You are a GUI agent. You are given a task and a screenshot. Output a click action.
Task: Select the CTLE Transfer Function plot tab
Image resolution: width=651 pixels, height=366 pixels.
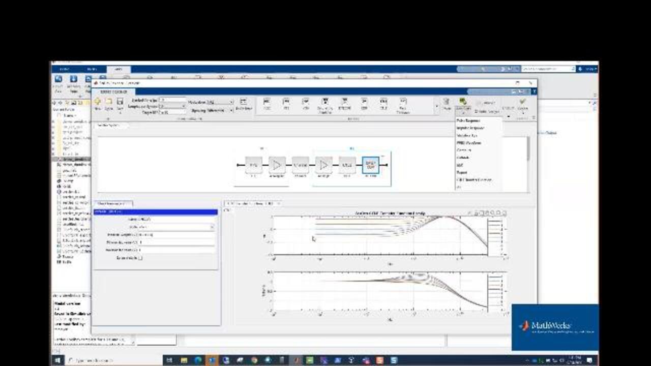click(252, 203)
